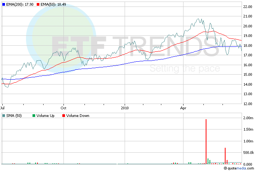Screen dimensions: 255x171
Task: Click the 15.00 price axis label
Action: [x=248, y=75]
